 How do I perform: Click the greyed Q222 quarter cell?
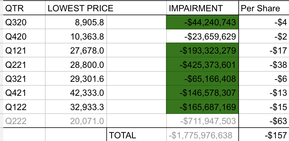24,121
